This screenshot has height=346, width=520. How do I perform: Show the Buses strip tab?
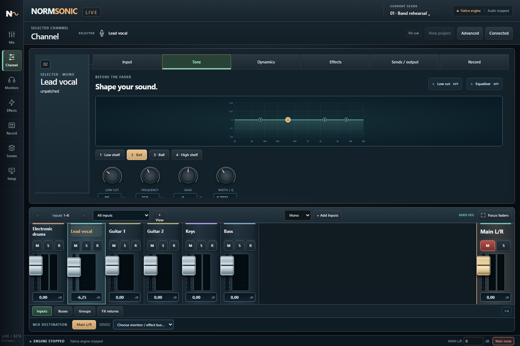(x=63, y=311)
